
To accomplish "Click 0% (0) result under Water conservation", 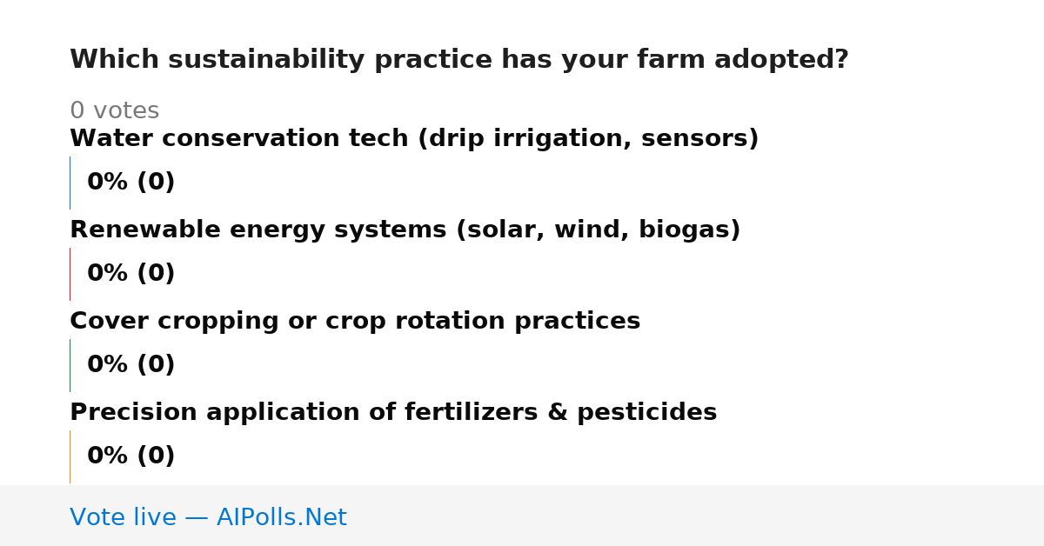I will pyautogui.click(x=131, y=183).
